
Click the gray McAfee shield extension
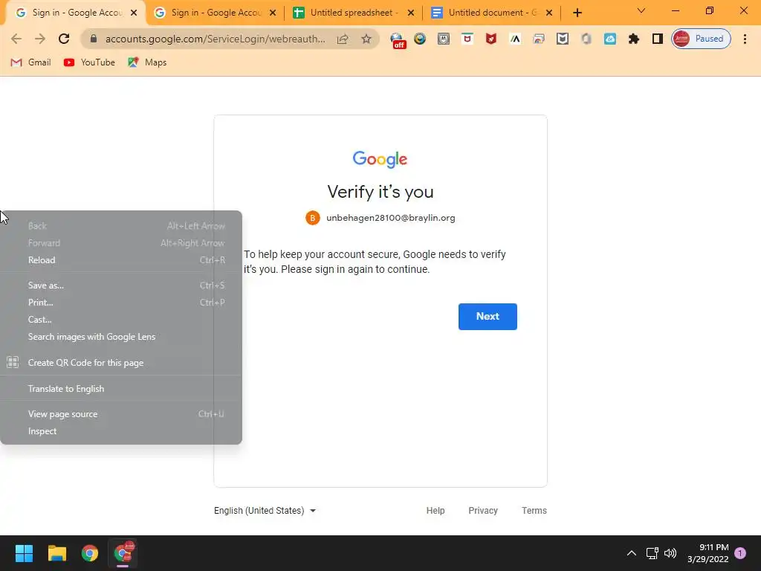444,39
